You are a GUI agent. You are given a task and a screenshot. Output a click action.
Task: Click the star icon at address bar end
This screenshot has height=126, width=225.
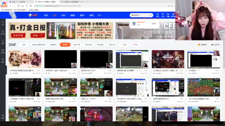[172, 6]
